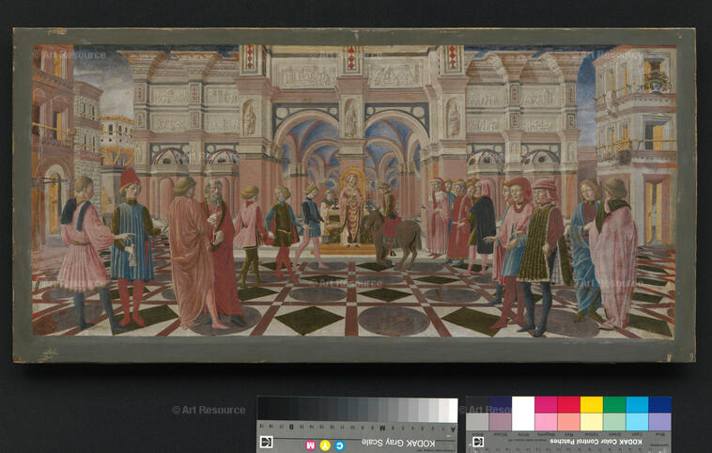
Task: Click the 'KODAK Gray Scale' label
Action: 398,443
